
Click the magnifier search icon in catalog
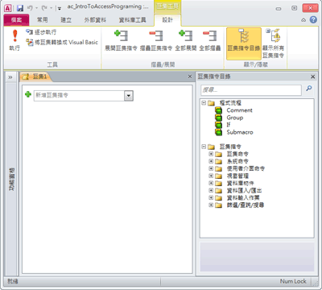point(309,89)
